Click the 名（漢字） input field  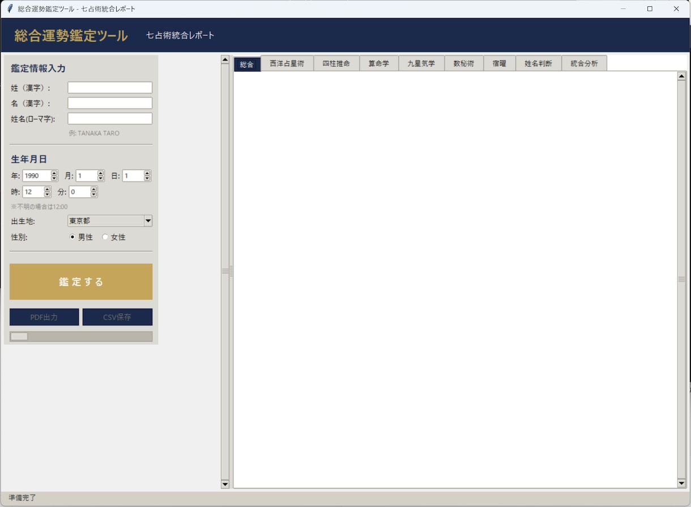[x=110, y=103]
